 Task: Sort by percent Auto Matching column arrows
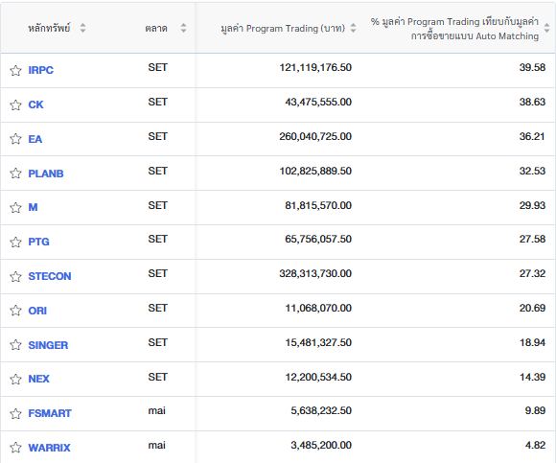pos(547,28)
